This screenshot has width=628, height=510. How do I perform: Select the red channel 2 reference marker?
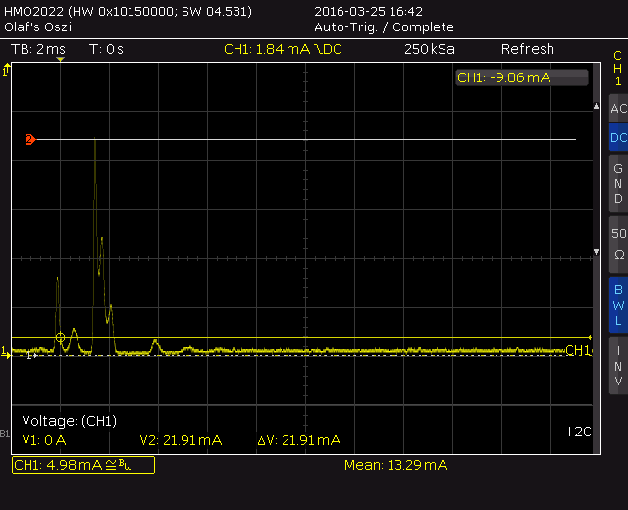pyautogui.click(x=30, y=139)
